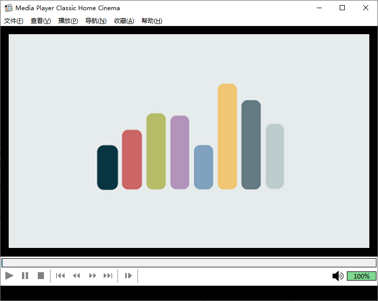Click the Media Player Classic title bar icon

[8, 8]
